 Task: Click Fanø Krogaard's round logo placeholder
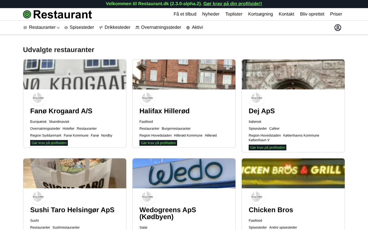point(38,98)
